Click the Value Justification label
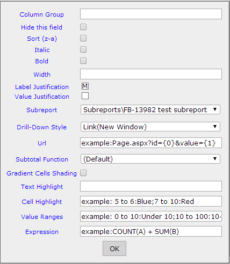Viewport: 230px width, 264px height. coord(42,97)
